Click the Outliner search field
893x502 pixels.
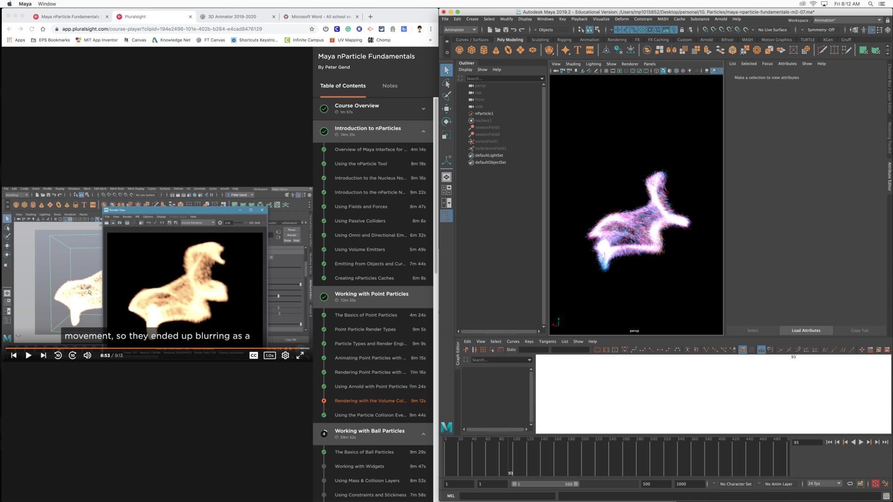click(505, 79)
